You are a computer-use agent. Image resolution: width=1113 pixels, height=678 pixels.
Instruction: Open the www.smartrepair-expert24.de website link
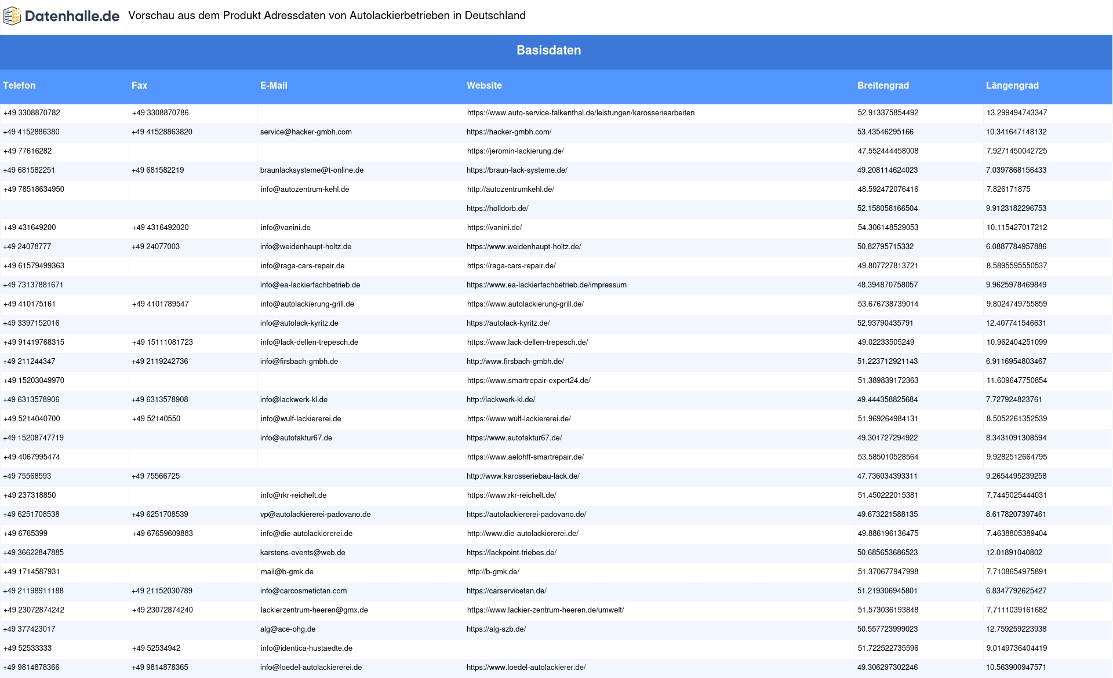tap(529, 381)
